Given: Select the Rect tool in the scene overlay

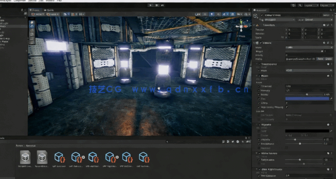Looking at the screenshot, I should pos(32,38).
